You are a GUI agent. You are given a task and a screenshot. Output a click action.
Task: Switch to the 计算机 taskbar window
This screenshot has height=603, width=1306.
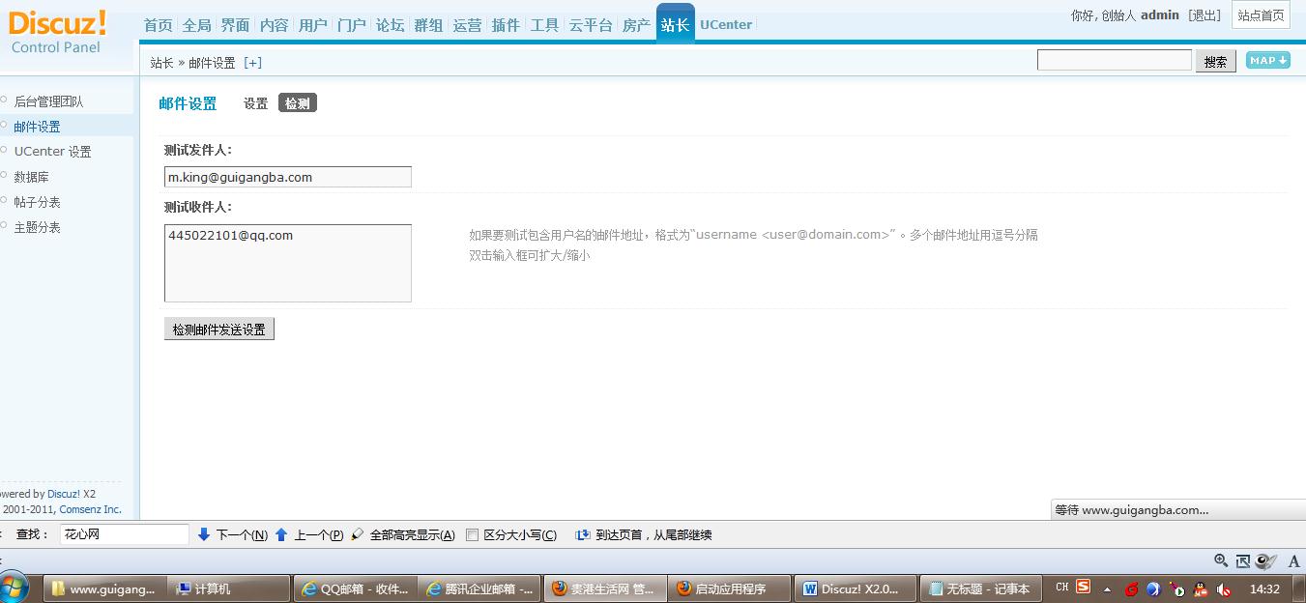coord(230,589)
